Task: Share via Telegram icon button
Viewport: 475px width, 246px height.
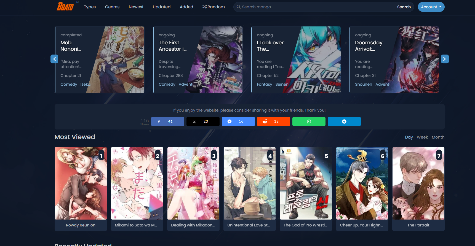Action: [x=344, y=121]
